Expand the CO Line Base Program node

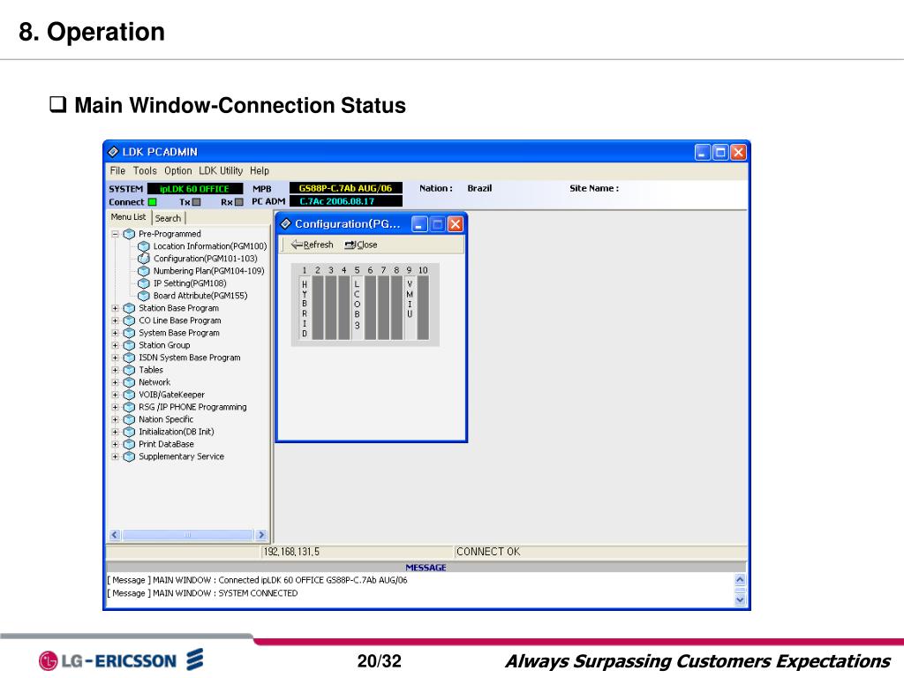115,320
